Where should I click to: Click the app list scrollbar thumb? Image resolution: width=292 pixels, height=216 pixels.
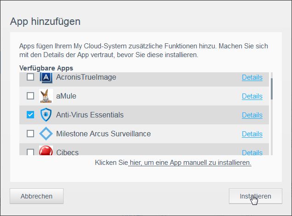coord(272,88)
